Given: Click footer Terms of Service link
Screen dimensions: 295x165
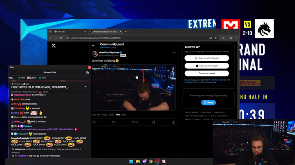Looking at the screenshot, I should [x=191, y=112].
